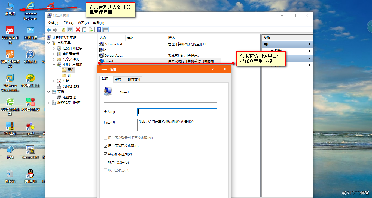This screenshot has width=372, height=198.
Task: Switch to 隶属于 tab
Action: point(120,80)
